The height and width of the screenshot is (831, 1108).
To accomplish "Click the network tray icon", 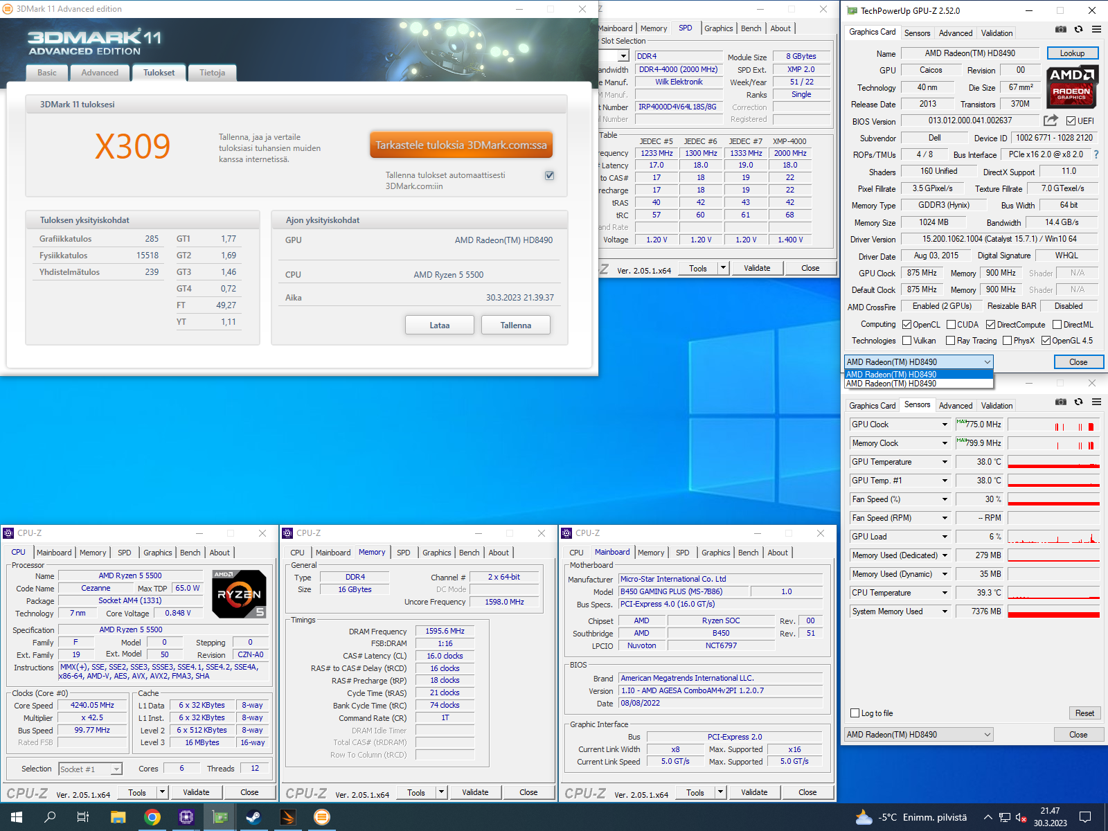I will [1005, 817].
